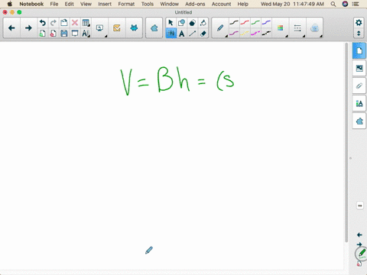This screenshot has width=367, height=275.
Task: Save the file with the floppy disk icon
Action: (64, 34)
